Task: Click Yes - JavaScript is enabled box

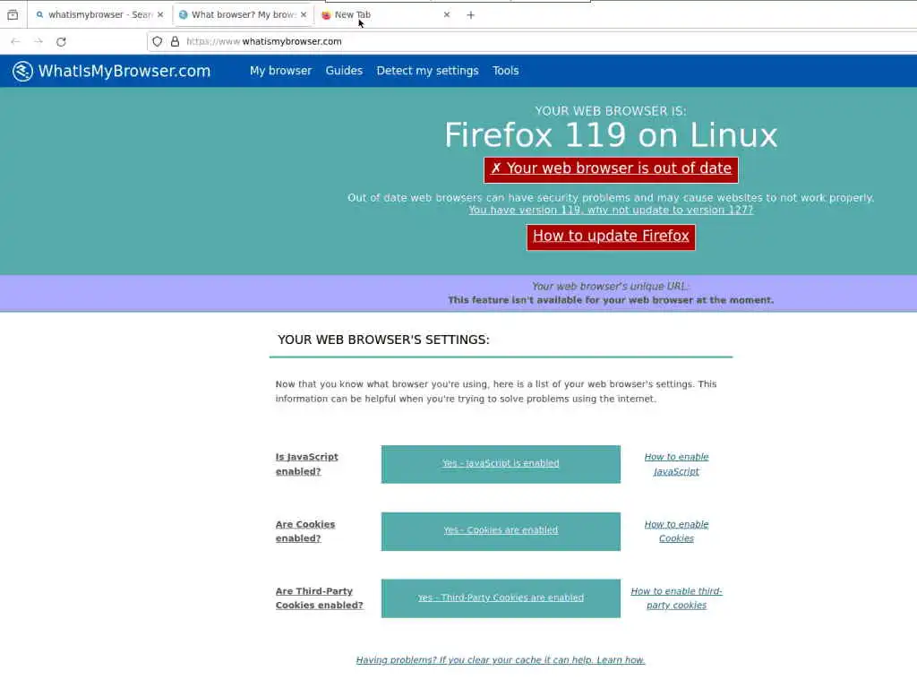Action: pos(501,464)
